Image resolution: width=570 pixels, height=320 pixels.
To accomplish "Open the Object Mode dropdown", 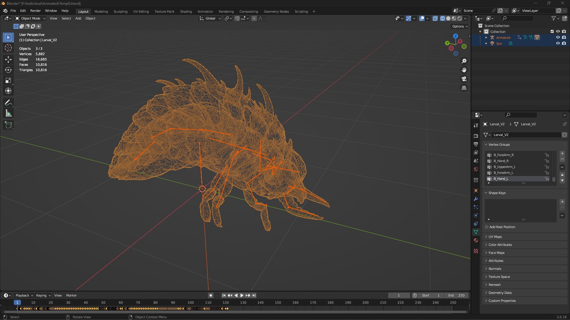I will [31, 18].
